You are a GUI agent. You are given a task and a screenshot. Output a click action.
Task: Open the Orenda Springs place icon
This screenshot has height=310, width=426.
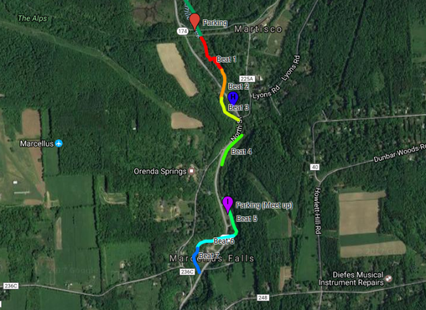pyautogui.click(x=192, y=171)
